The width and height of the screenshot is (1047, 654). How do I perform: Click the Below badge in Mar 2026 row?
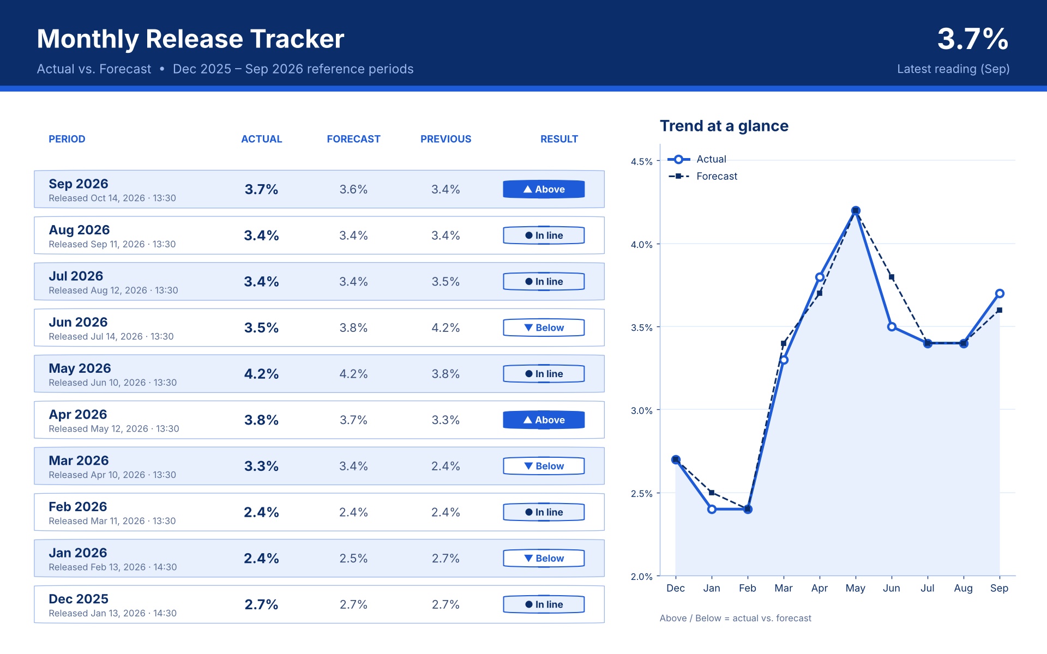[x=544, y=466]
